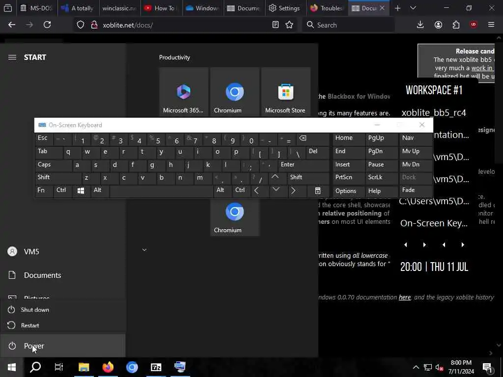Open the Microsoft Store tile
The width and height of the screenshot is (503, 377).
pyautogui.click(x=285, y=92)
